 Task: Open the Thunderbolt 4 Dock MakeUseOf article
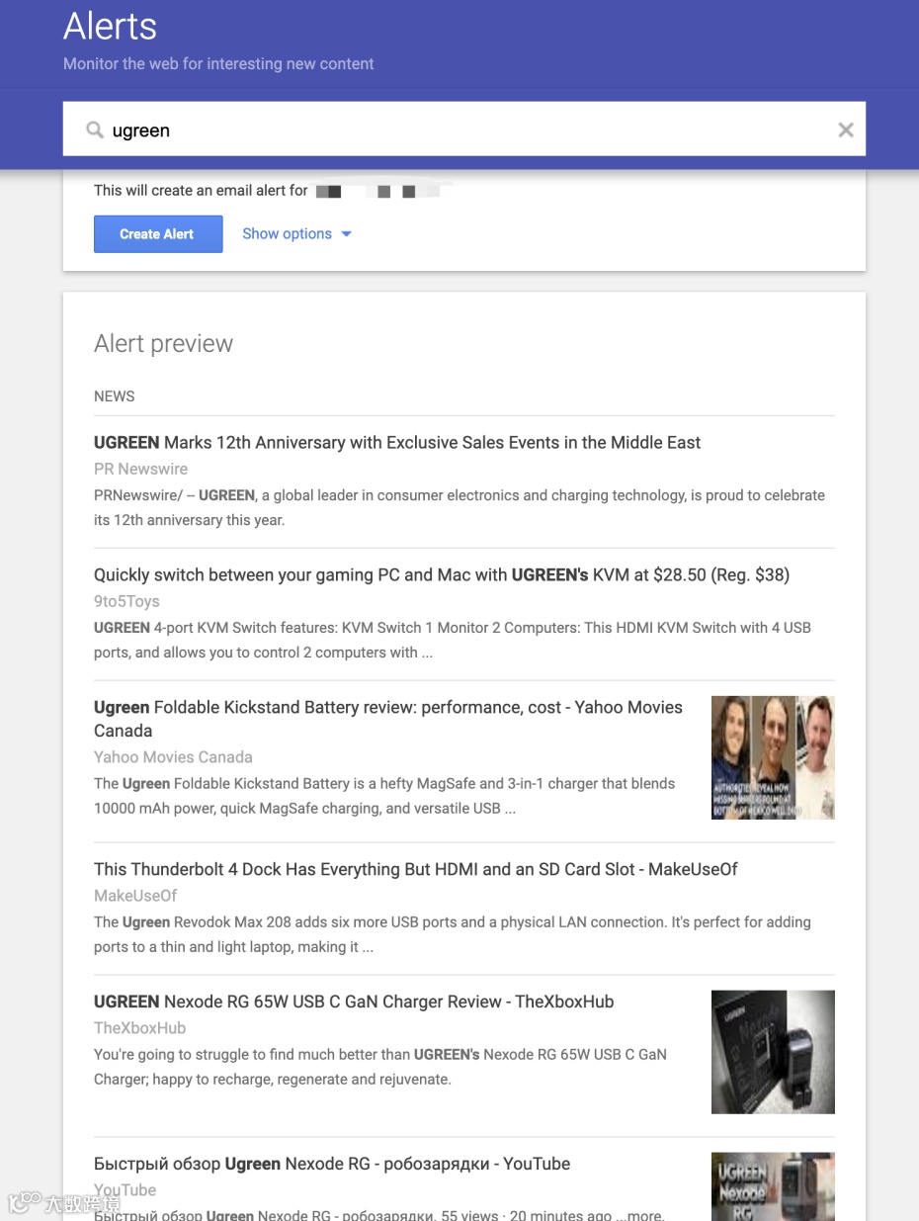coord(416,869)
